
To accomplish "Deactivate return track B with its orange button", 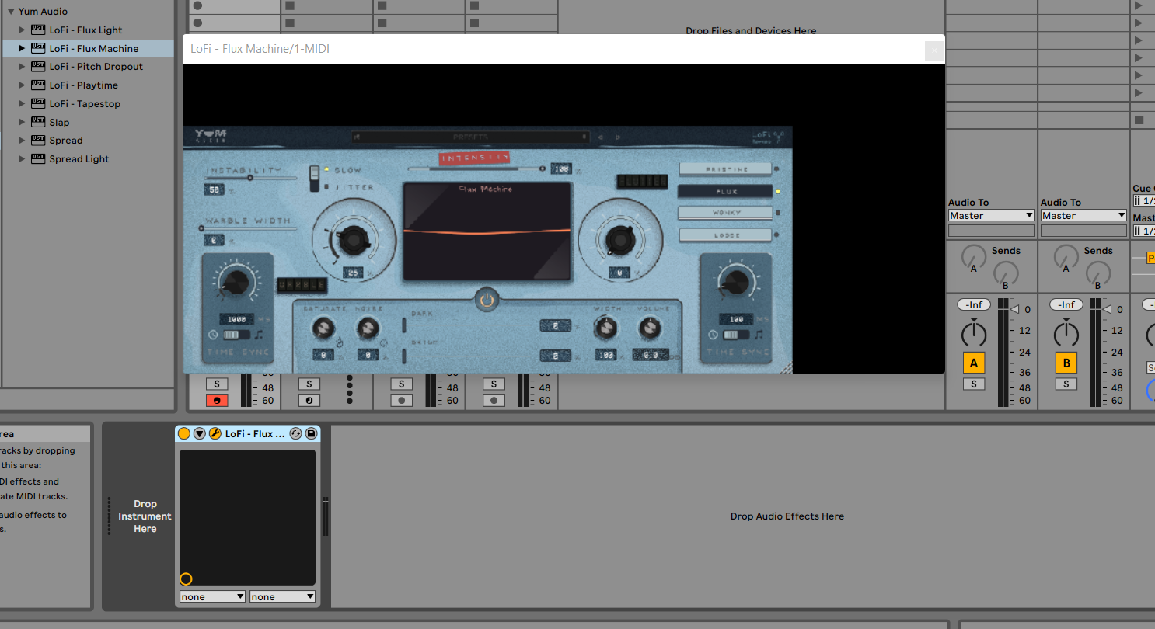I will click(1066, 362).
